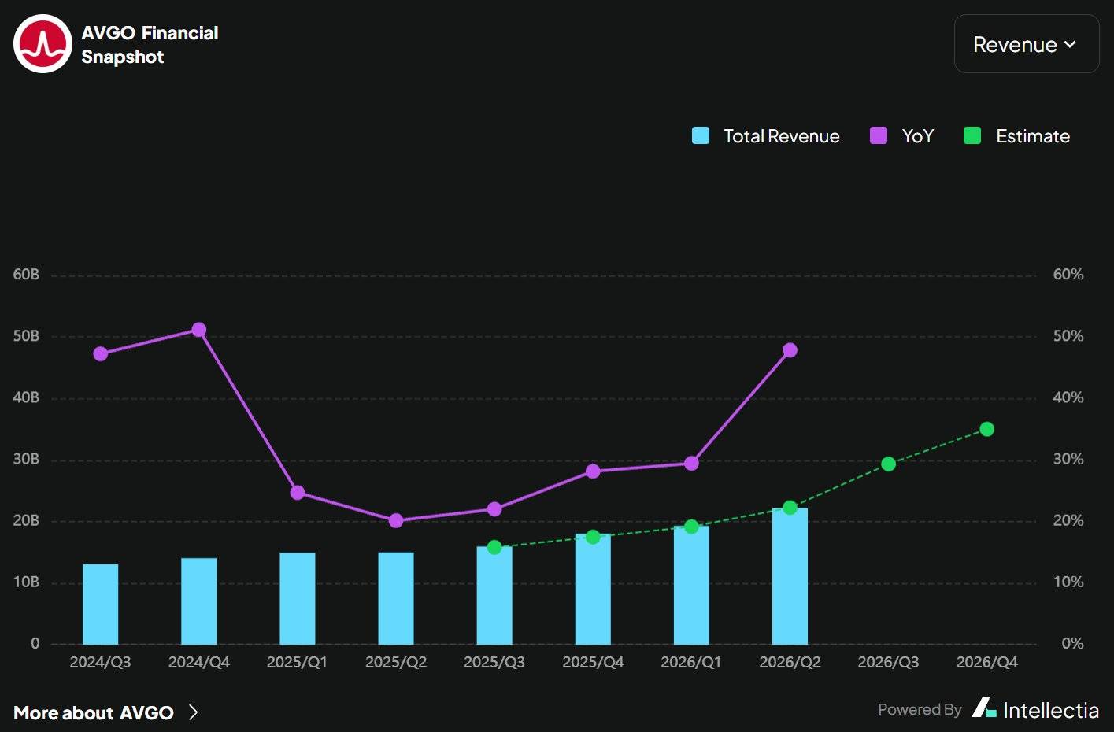Click the 2025/Q4 x-axis label

593,663
